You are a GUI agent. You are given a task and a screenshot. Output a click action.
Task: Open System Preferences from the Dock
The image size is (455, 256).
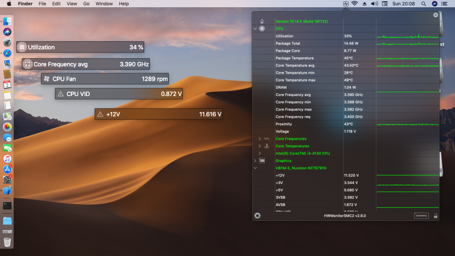[7, 180]
